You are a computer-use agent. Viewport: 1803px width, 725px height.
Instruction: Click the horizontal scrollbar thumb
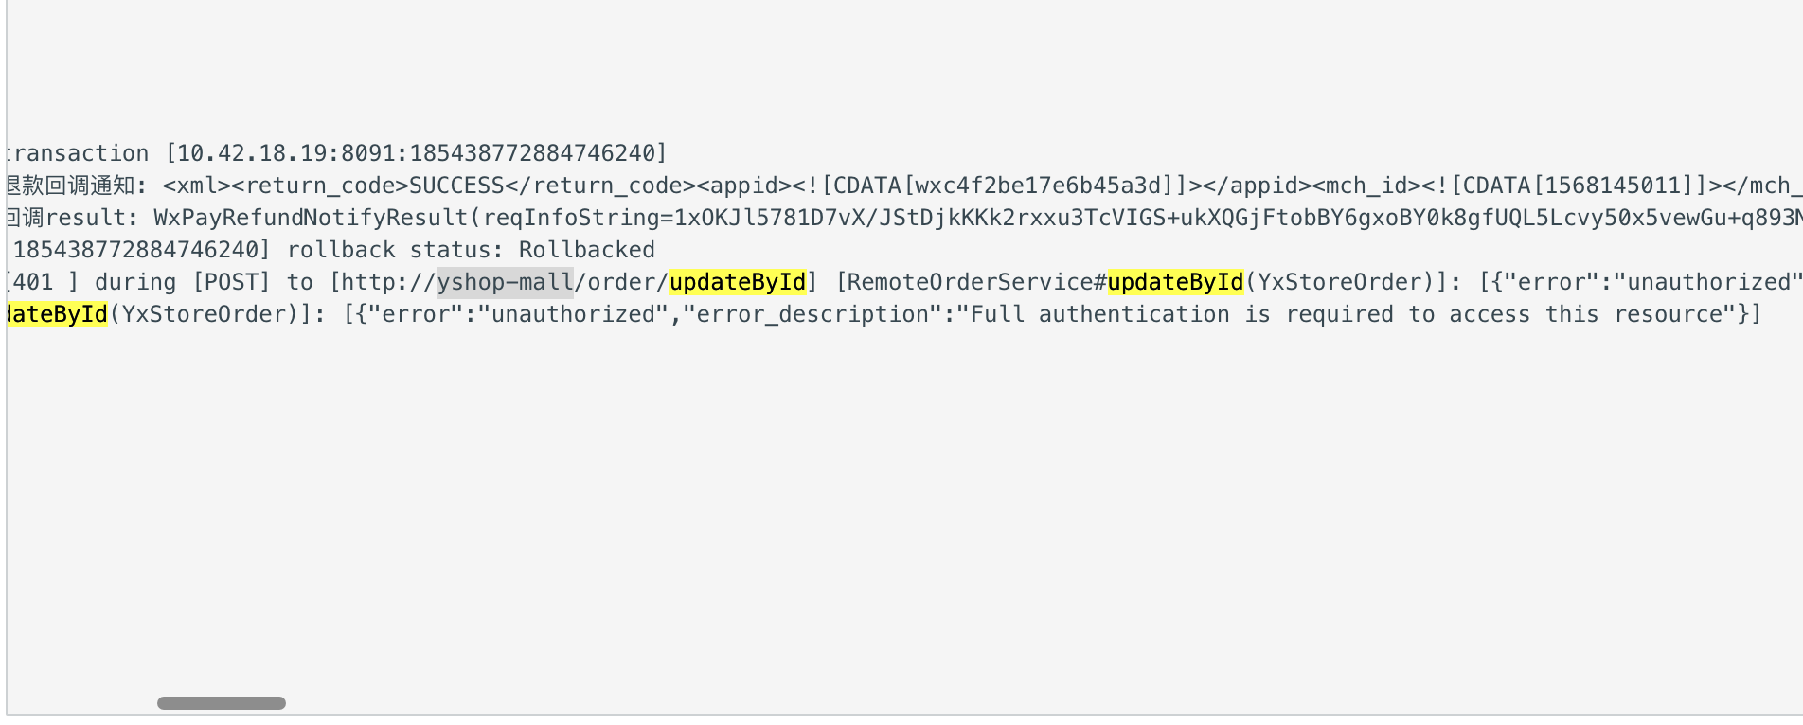click(222, 703)
